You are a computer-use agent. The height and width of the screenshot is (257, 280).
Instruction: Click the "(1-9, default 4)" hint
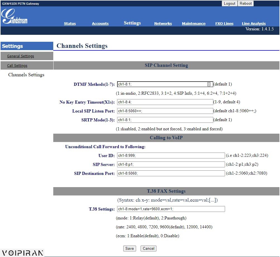coord(227,102)
